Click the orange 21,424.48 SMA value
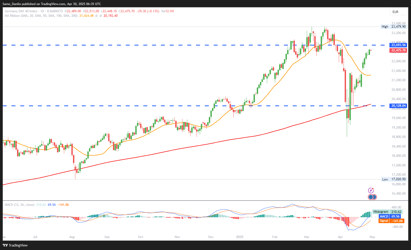The width and height of the screenshot is (411, 250). [x=87, y=16]
